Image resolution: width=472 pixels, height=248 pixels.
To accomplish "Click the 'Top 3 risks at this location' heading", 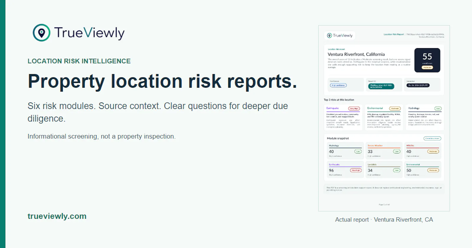I will [339, 100].
